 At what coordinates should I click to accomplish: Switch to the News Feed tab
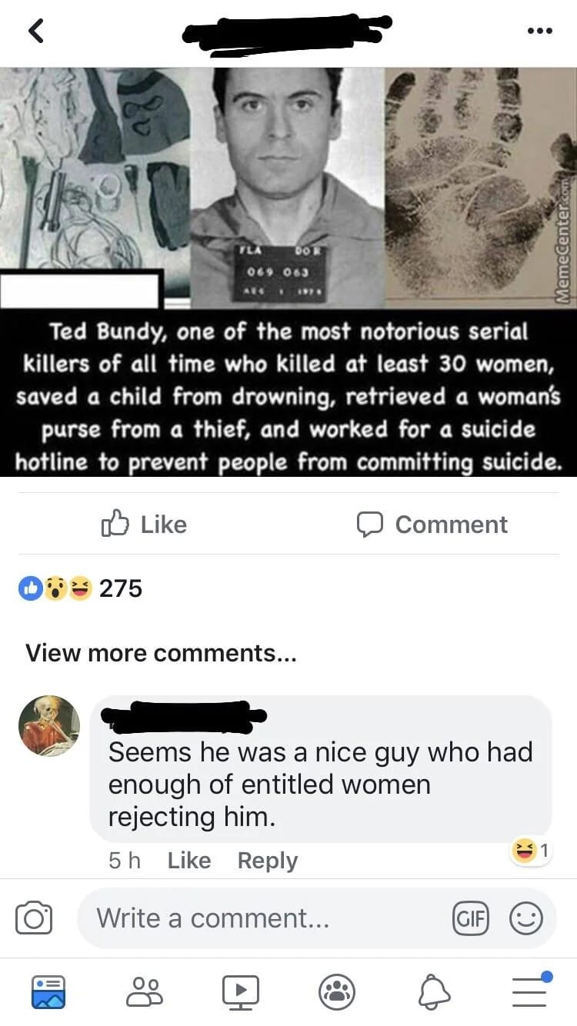[48, 992]
